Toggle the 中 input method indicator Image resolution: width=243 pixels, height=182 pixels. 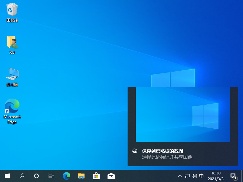[x=201, y=176]
